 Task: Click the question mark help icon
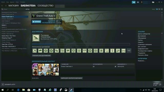(142, 2)
